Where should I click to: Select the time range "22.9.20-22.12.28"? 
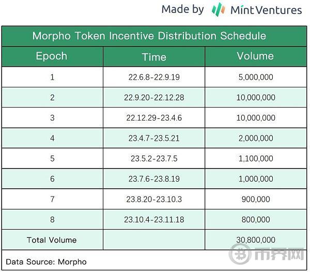(x=154, y=97)
